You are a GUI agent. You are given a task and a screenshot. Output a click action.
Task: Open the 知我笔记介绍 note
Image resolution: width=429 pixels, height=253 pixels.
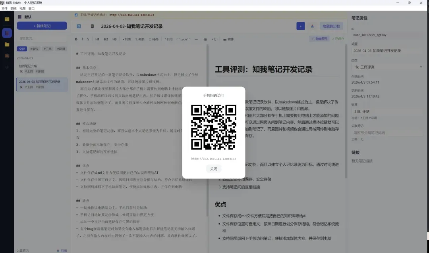point(42,68)
